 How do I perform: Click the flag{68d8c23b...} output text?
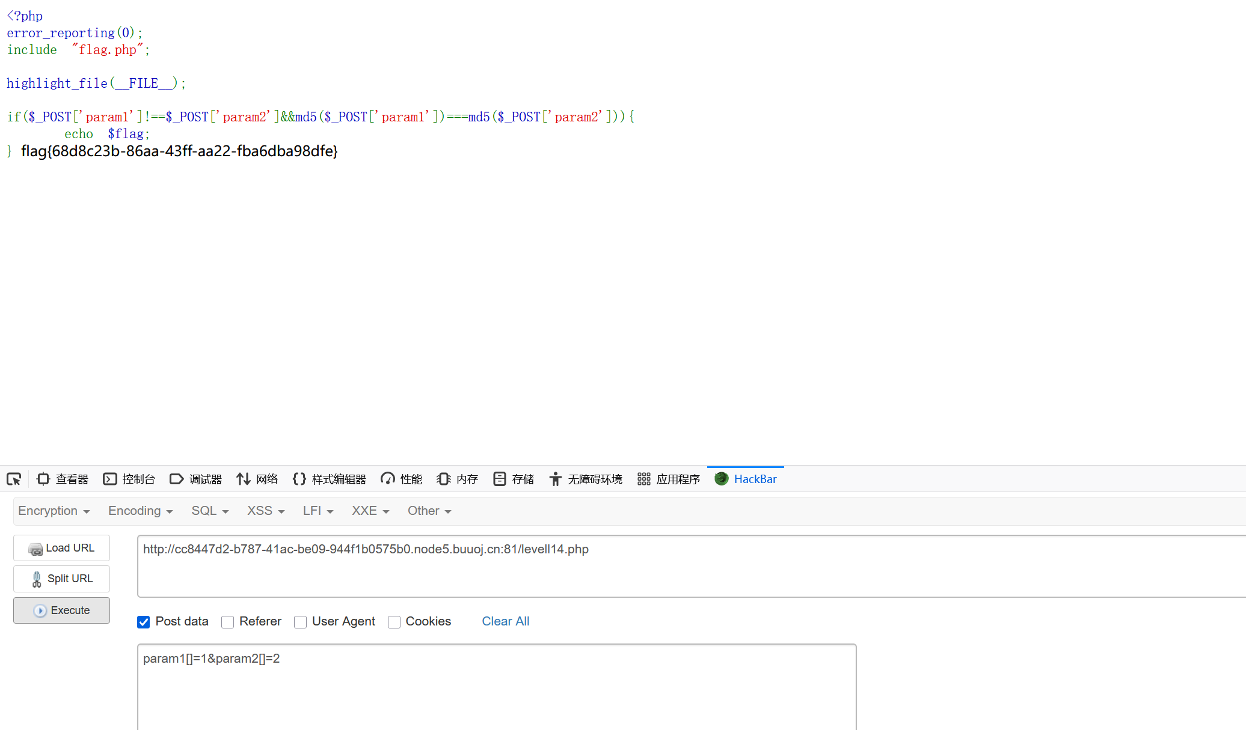coord(179,151)
